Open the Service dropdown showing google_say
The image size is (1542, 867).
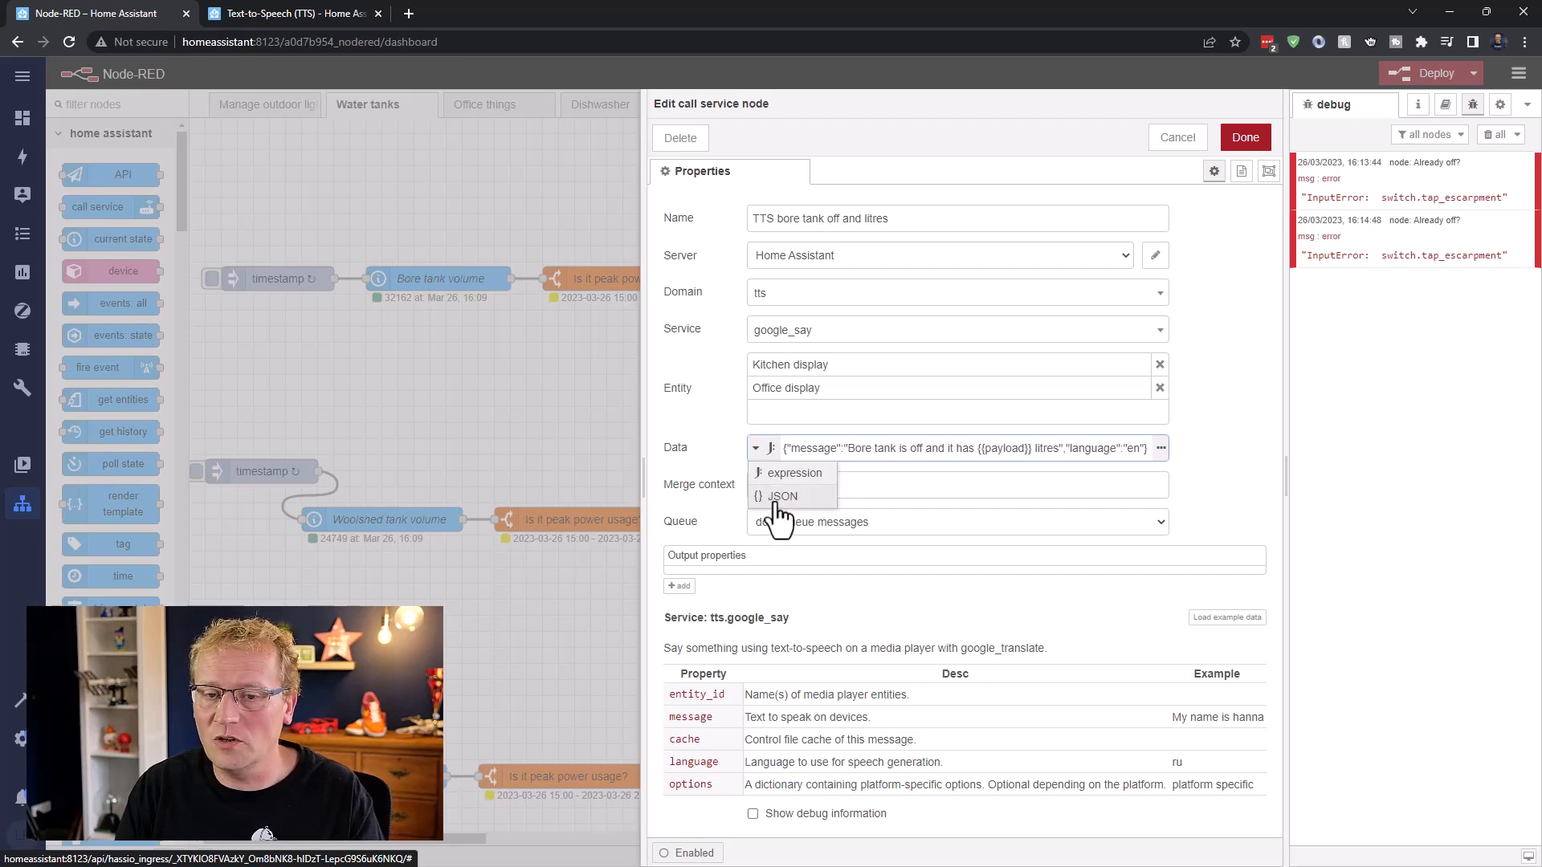pyautogui.click(x=957, y=329)
